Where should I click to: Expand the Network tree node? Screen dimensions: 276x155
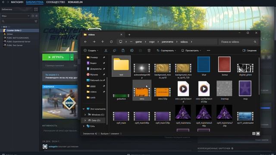click(x=84, y=126)
